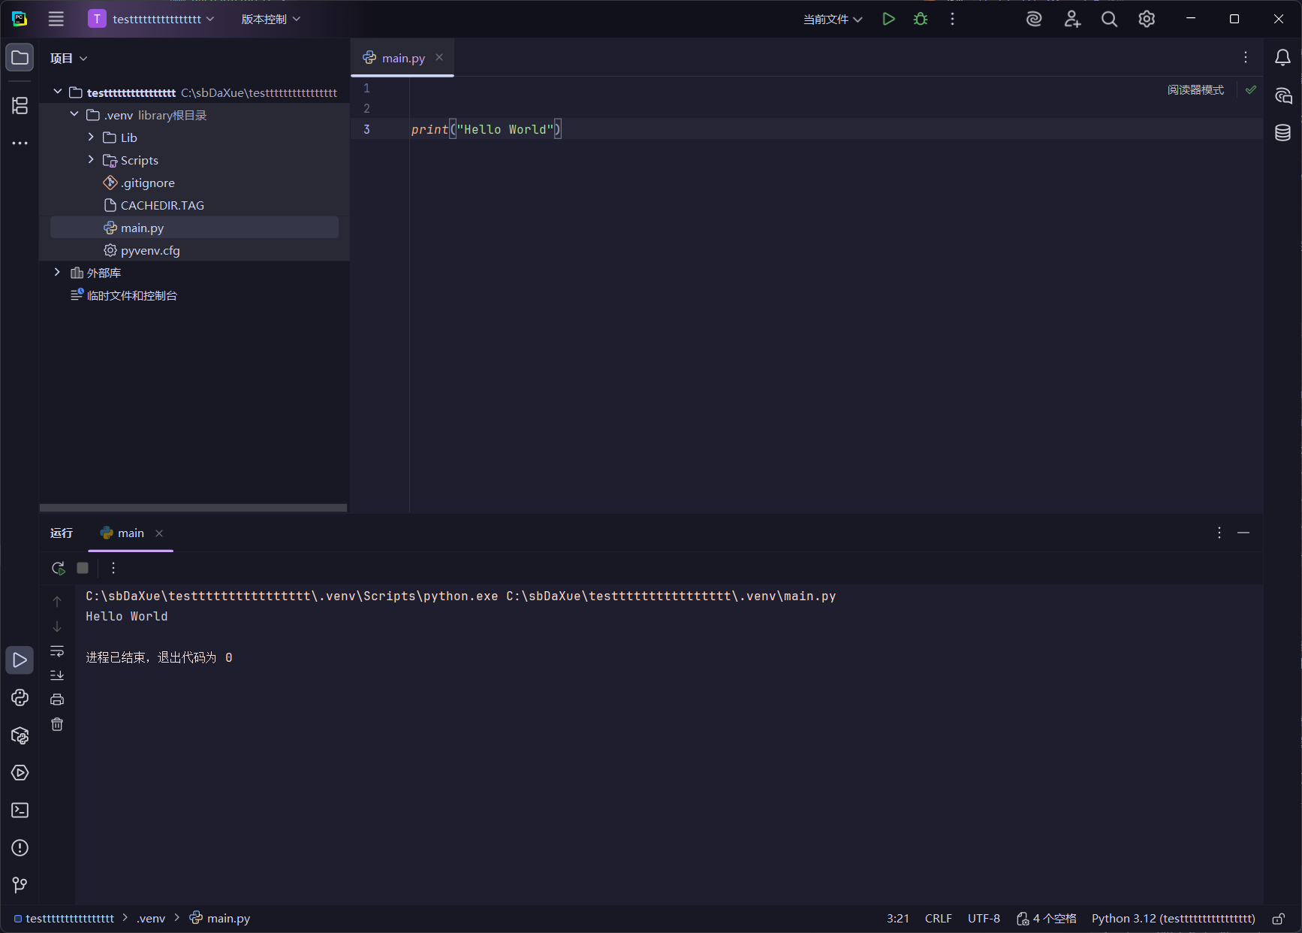Viewport: 1302px width, 933px height.
Task: Toggle the read-only lock in the status bar
Action: pos(1278,919)
